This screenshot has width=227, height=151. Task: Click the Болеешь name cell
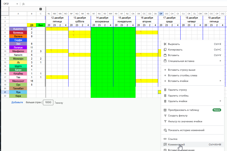coord(18,33)
